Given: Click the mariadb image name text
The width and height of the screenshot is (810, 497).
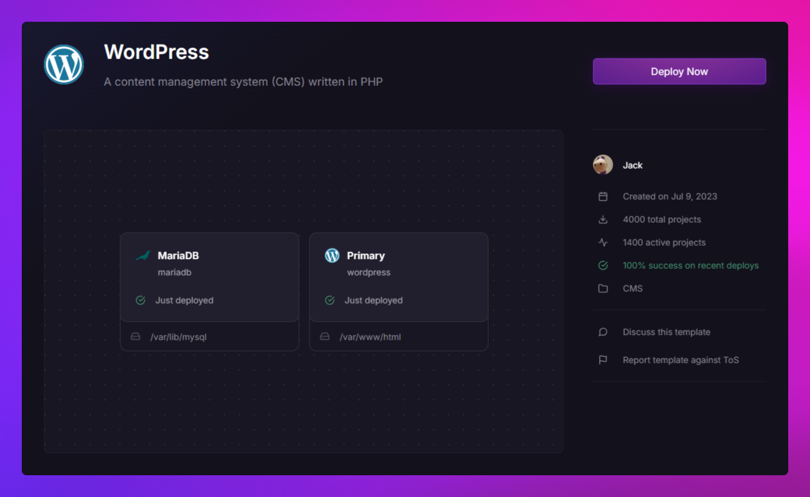Looking at the screenshot, I should tap(174, 272).
